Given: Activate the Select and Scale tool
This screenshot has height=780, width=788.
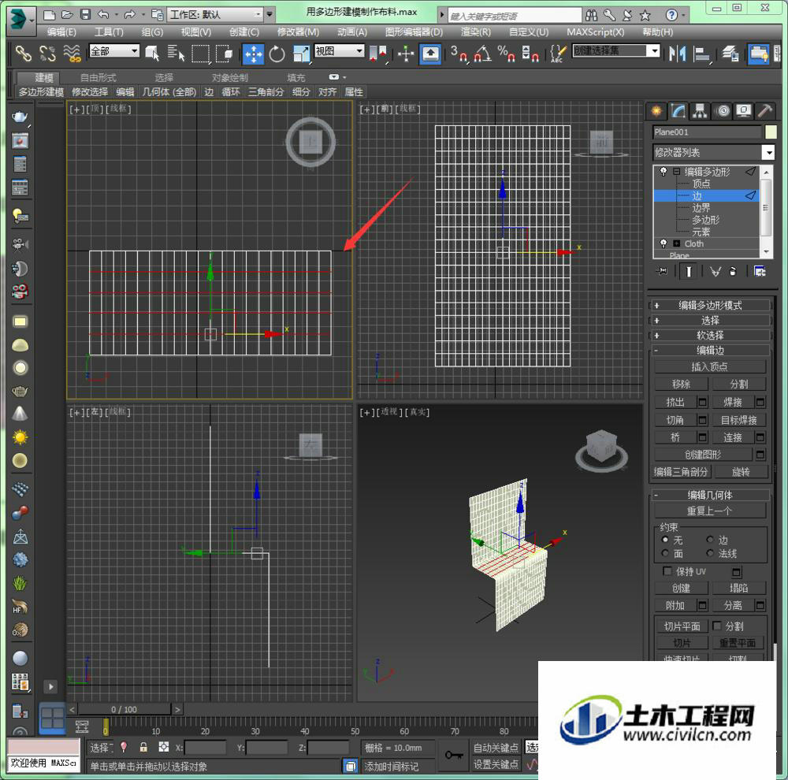Looking at the screenshot, I should (302, 54).
